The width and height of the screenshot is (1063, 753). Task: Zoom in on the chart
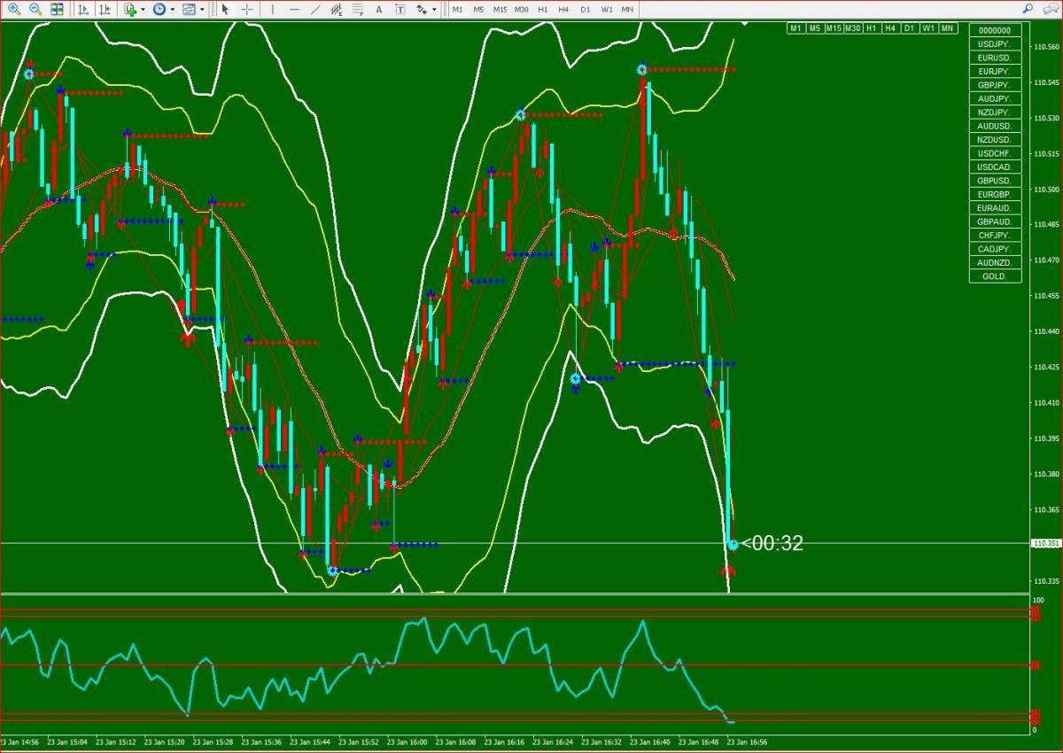[14, 9]
